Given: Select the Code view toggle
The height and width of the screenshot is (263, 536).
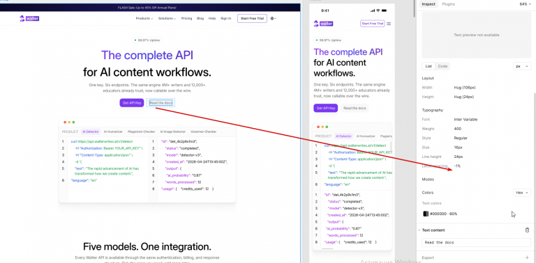Looking at the screenshot, I should [x=442, y=66].
